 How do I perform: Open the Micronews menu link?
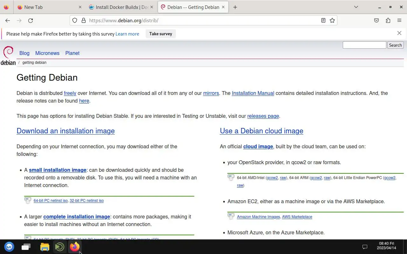pyautogui.click(x=47, y=53)
